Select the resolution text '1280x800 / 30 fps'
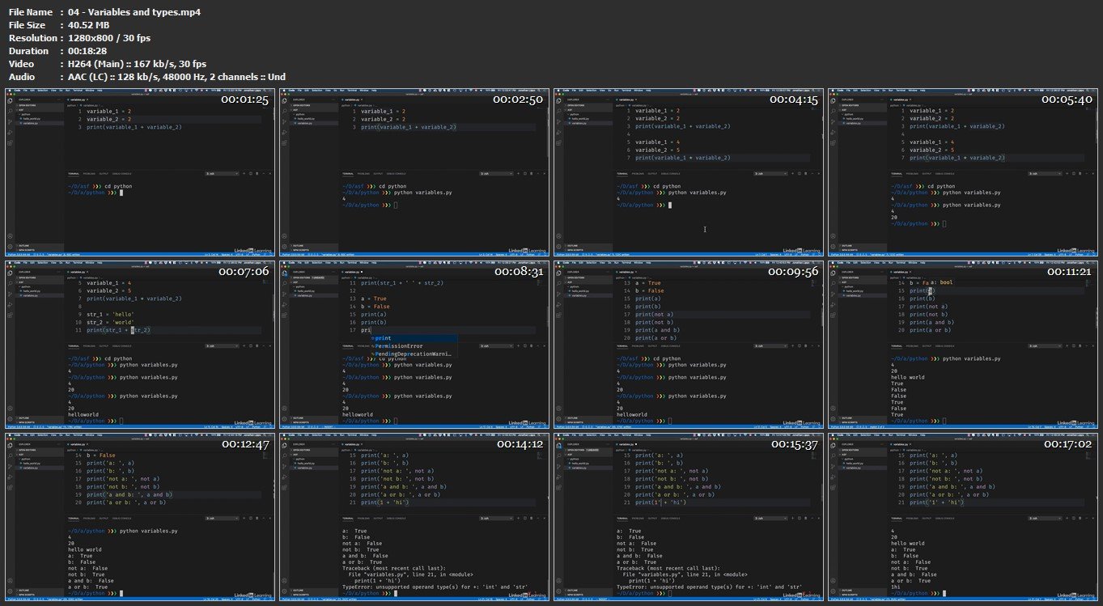The image size is (1103, 606). pos(109,38)
